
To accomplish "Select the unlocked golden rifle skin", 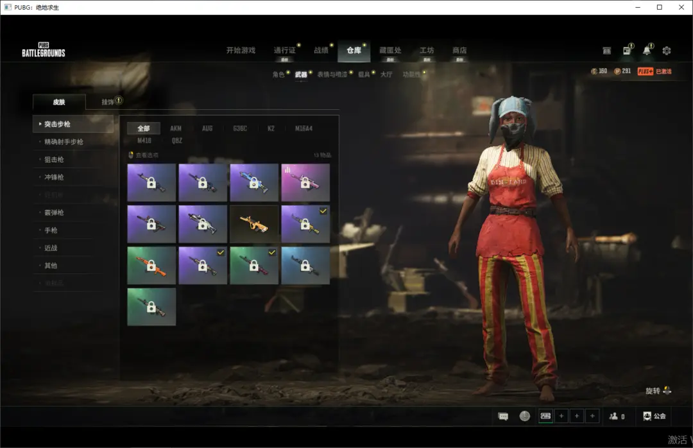I will pos(254,224).
